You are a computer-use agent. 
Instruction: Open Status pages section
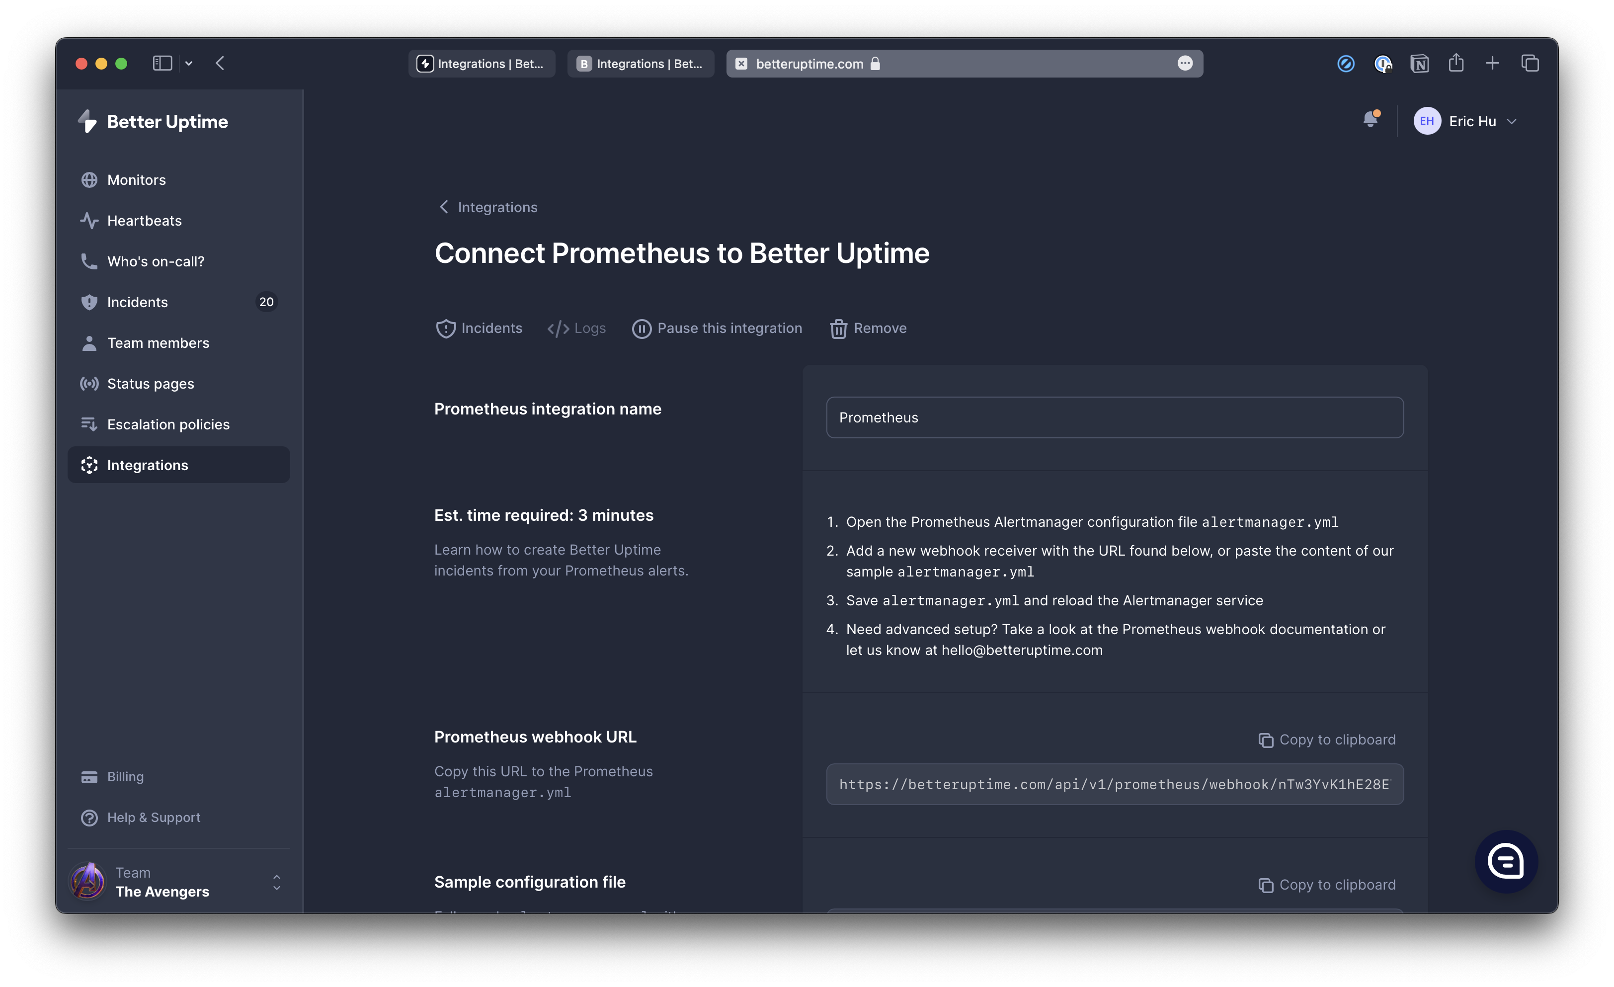point(178,384)
